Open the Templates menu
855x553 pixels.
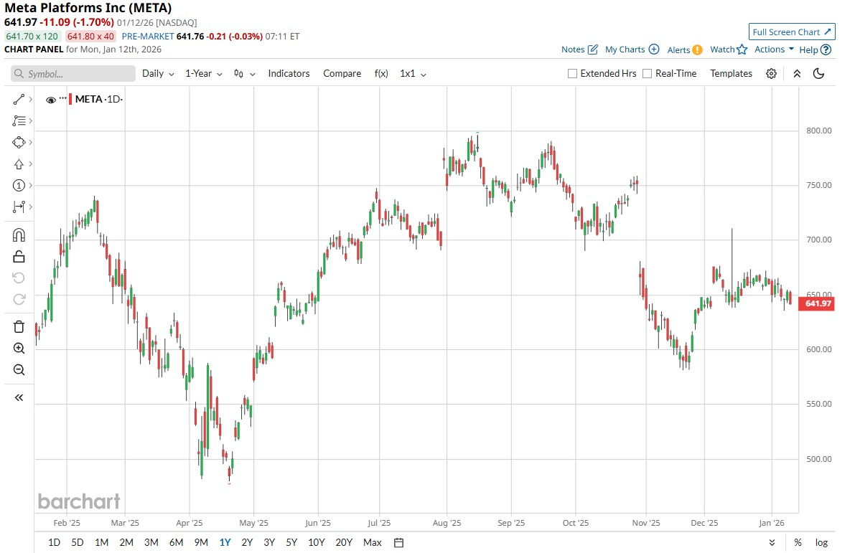pyautogui.click(x=731, y=74)
